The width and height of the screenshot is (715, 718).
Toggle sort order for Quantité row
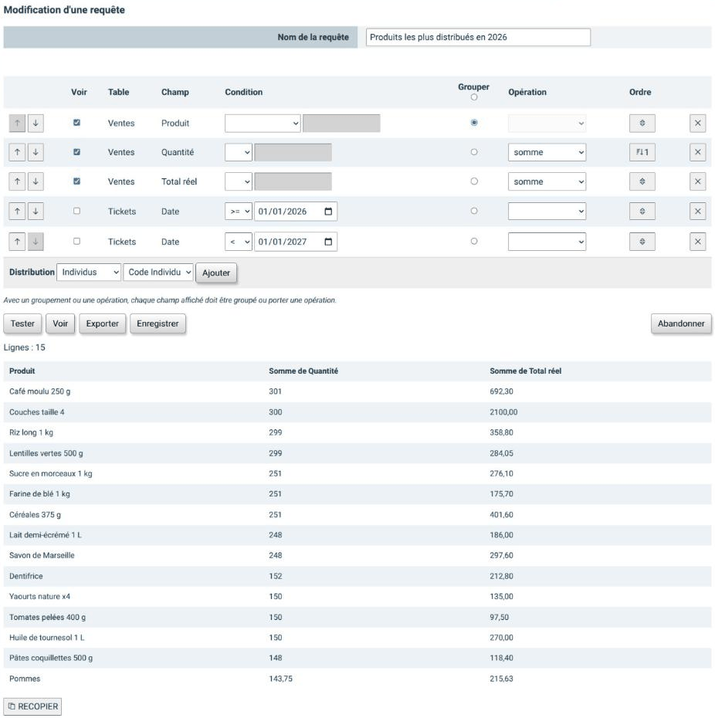(642, 153)
